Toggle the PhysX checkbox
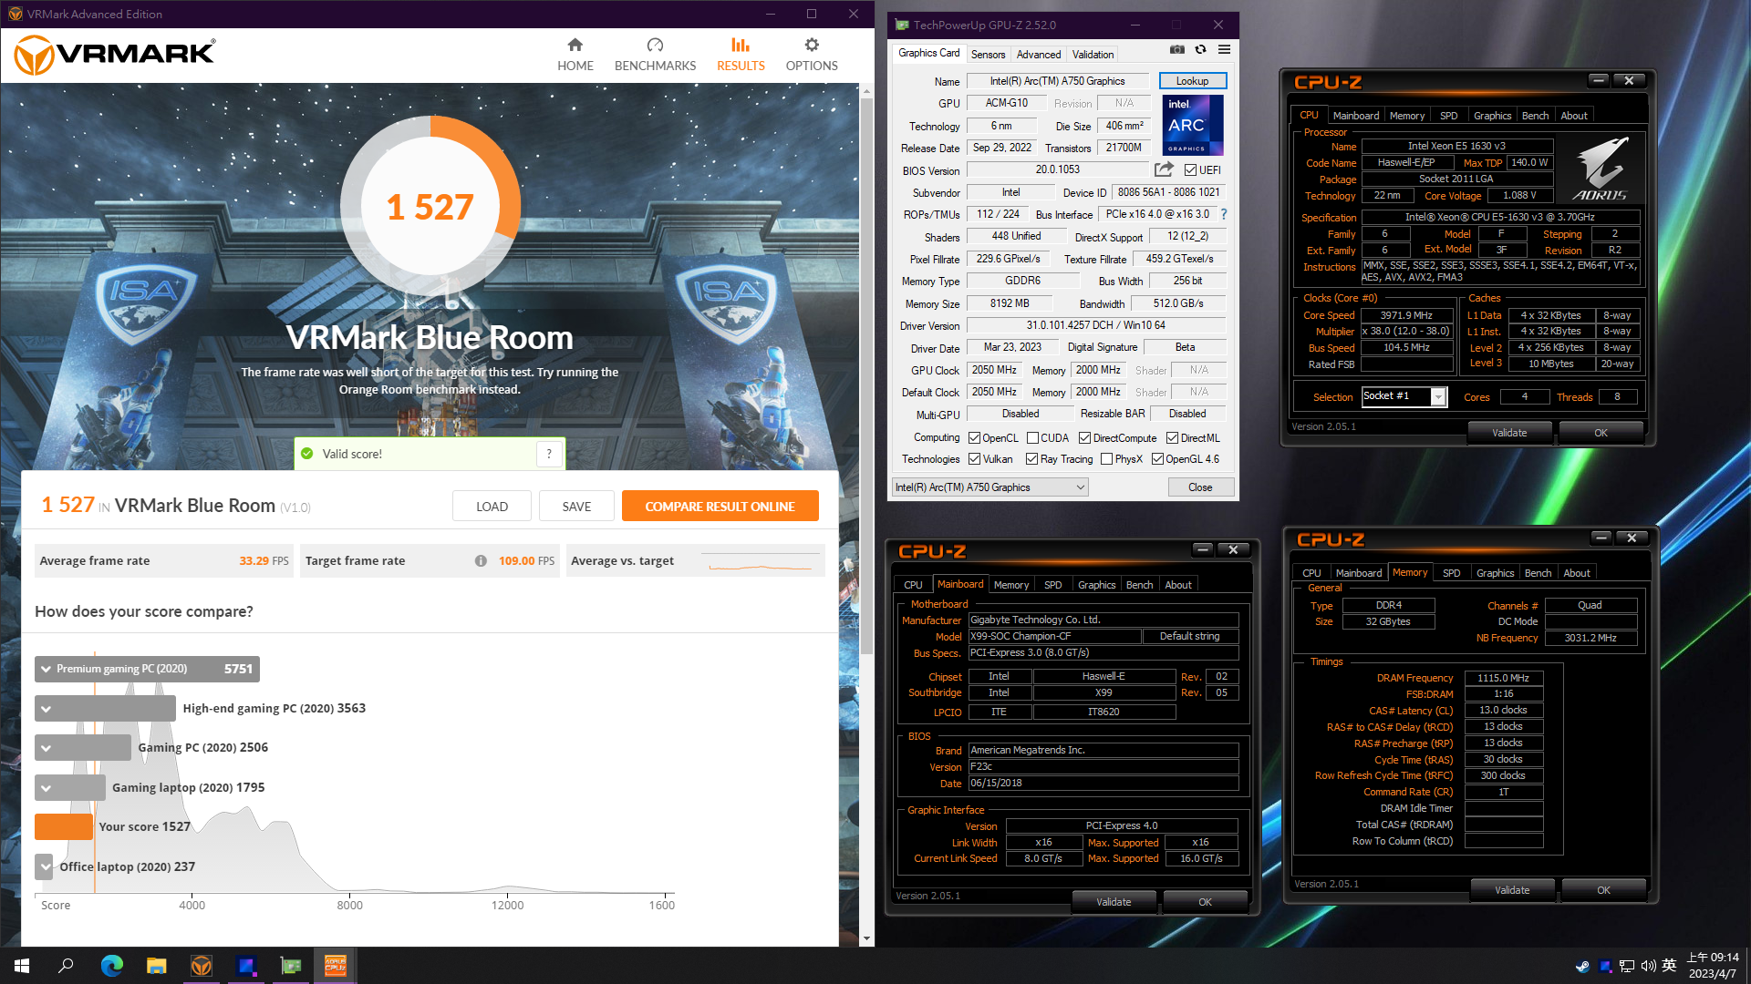Viewport: 1751px width, 984px height. point(1106,459)
